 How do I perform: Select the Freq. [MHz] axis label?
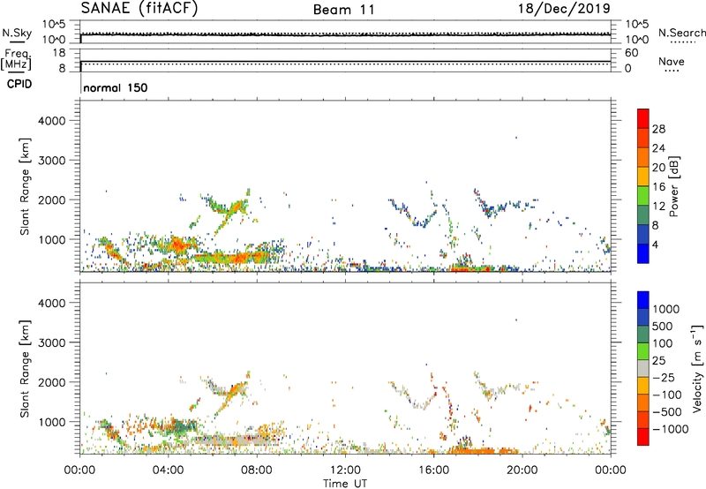point(17,60)
